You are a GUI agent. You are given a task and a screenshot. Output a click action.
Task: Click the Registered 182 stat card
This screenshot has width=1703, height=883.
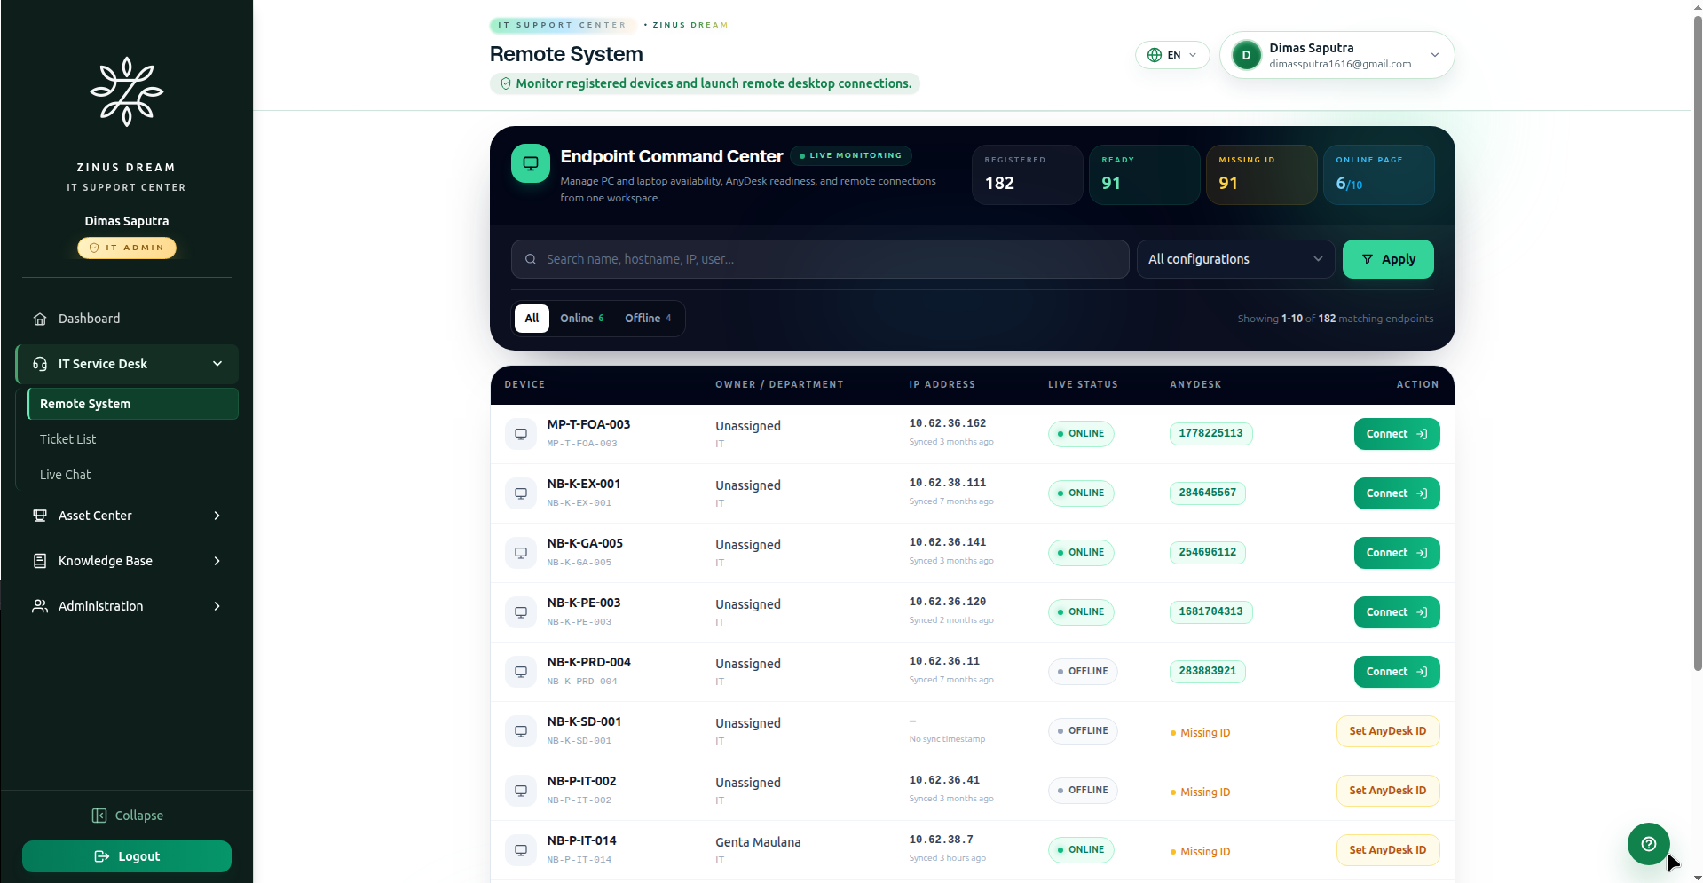[1028, 175]
